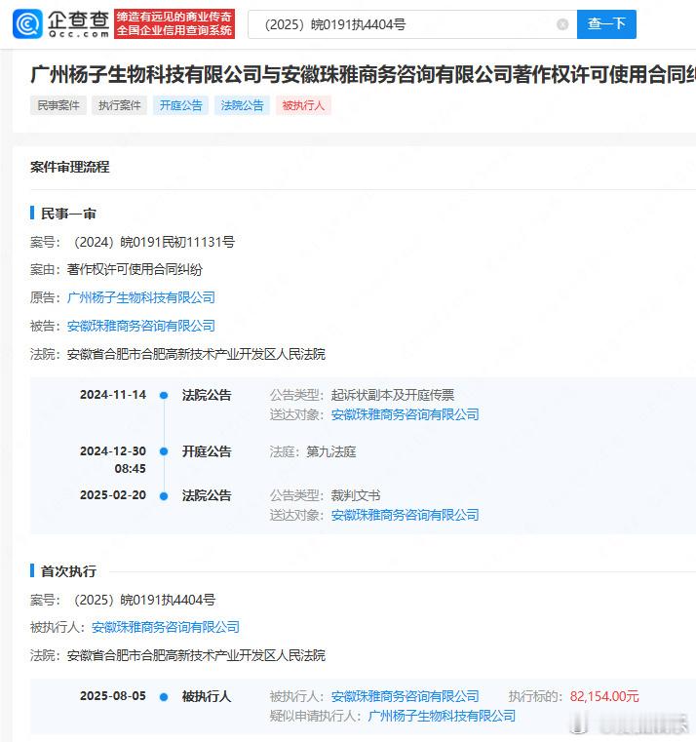Open 送达对象 link in the 2025-02-20 entry
The image size is (696, 742).
405,516
